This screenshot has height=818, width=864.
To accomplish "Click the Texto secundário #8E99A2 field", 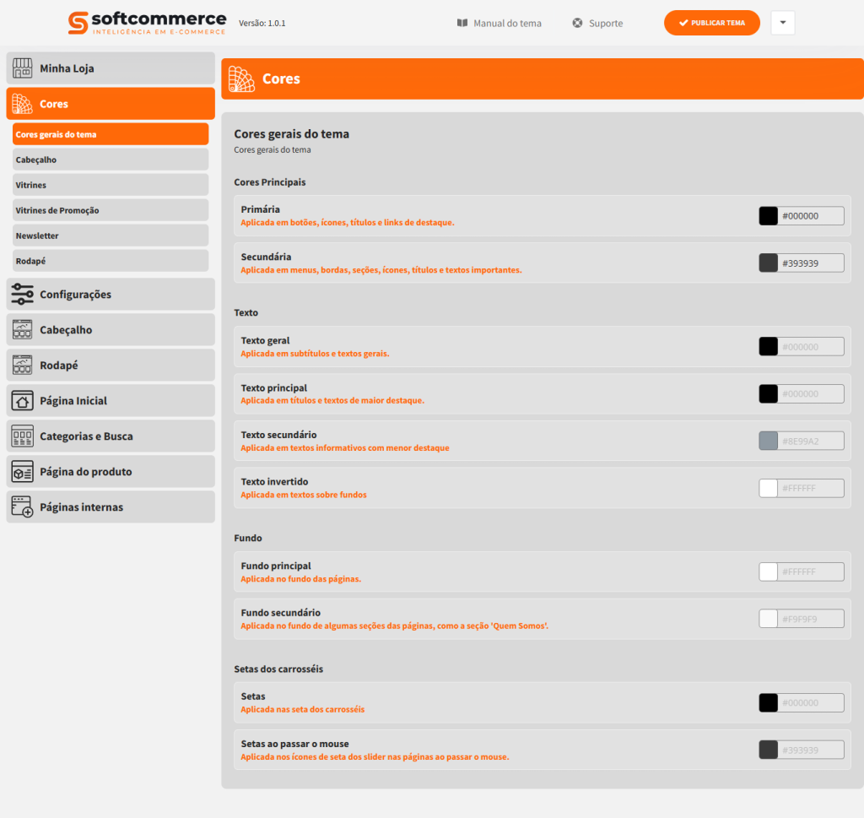I will (x=811, y=441).
